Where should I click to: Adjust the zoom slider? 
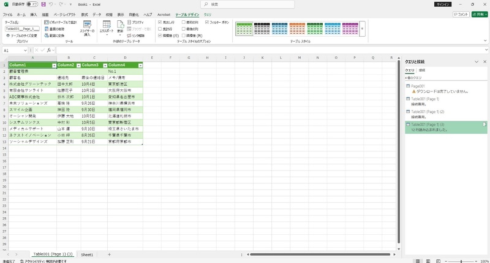461,261
